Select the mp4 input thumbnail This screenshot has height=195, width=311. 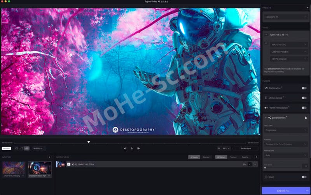click(x=40, y=168)
